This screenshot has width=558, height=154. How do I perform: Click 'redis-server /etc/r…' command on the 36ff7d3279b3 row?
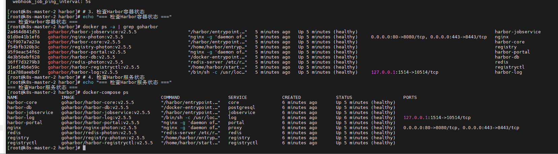(218, 62)
